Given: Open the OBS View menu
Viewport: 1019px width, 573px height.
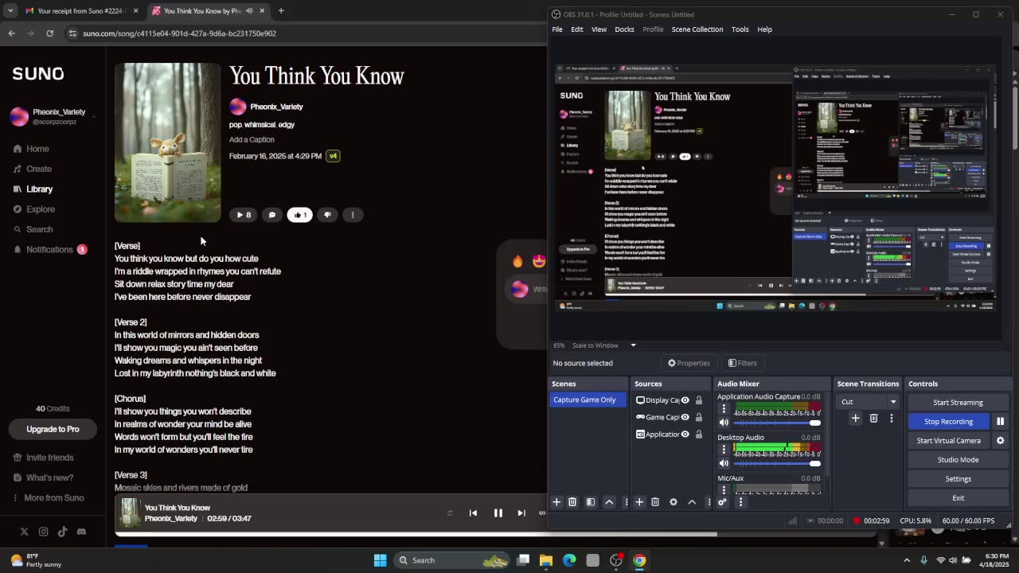Looking at the screenshot, I should [599, 29].
